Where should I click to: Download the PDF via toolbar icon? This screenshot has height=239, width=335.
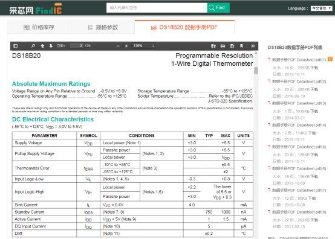(232, 46)
